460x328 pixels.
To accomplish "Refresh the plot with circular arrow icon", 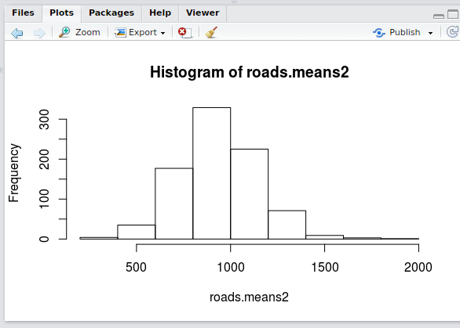I will point(453,32).
